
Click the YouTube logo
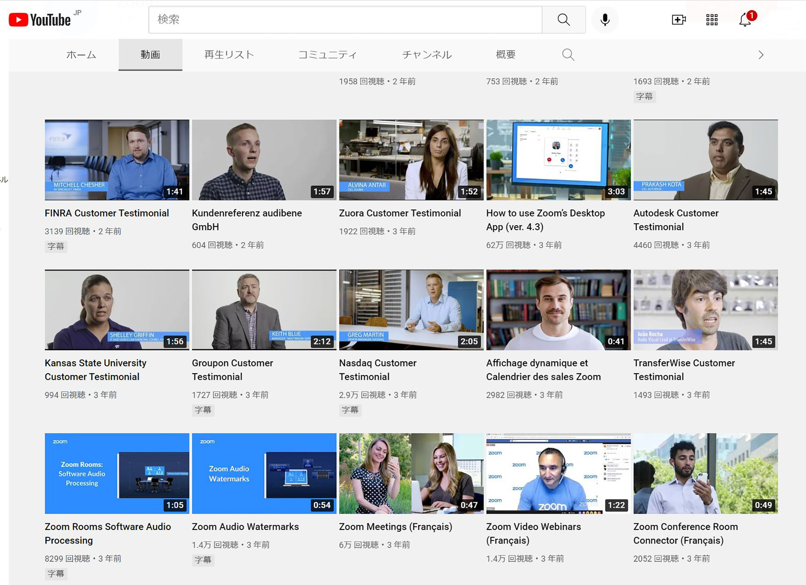point(40,20)
